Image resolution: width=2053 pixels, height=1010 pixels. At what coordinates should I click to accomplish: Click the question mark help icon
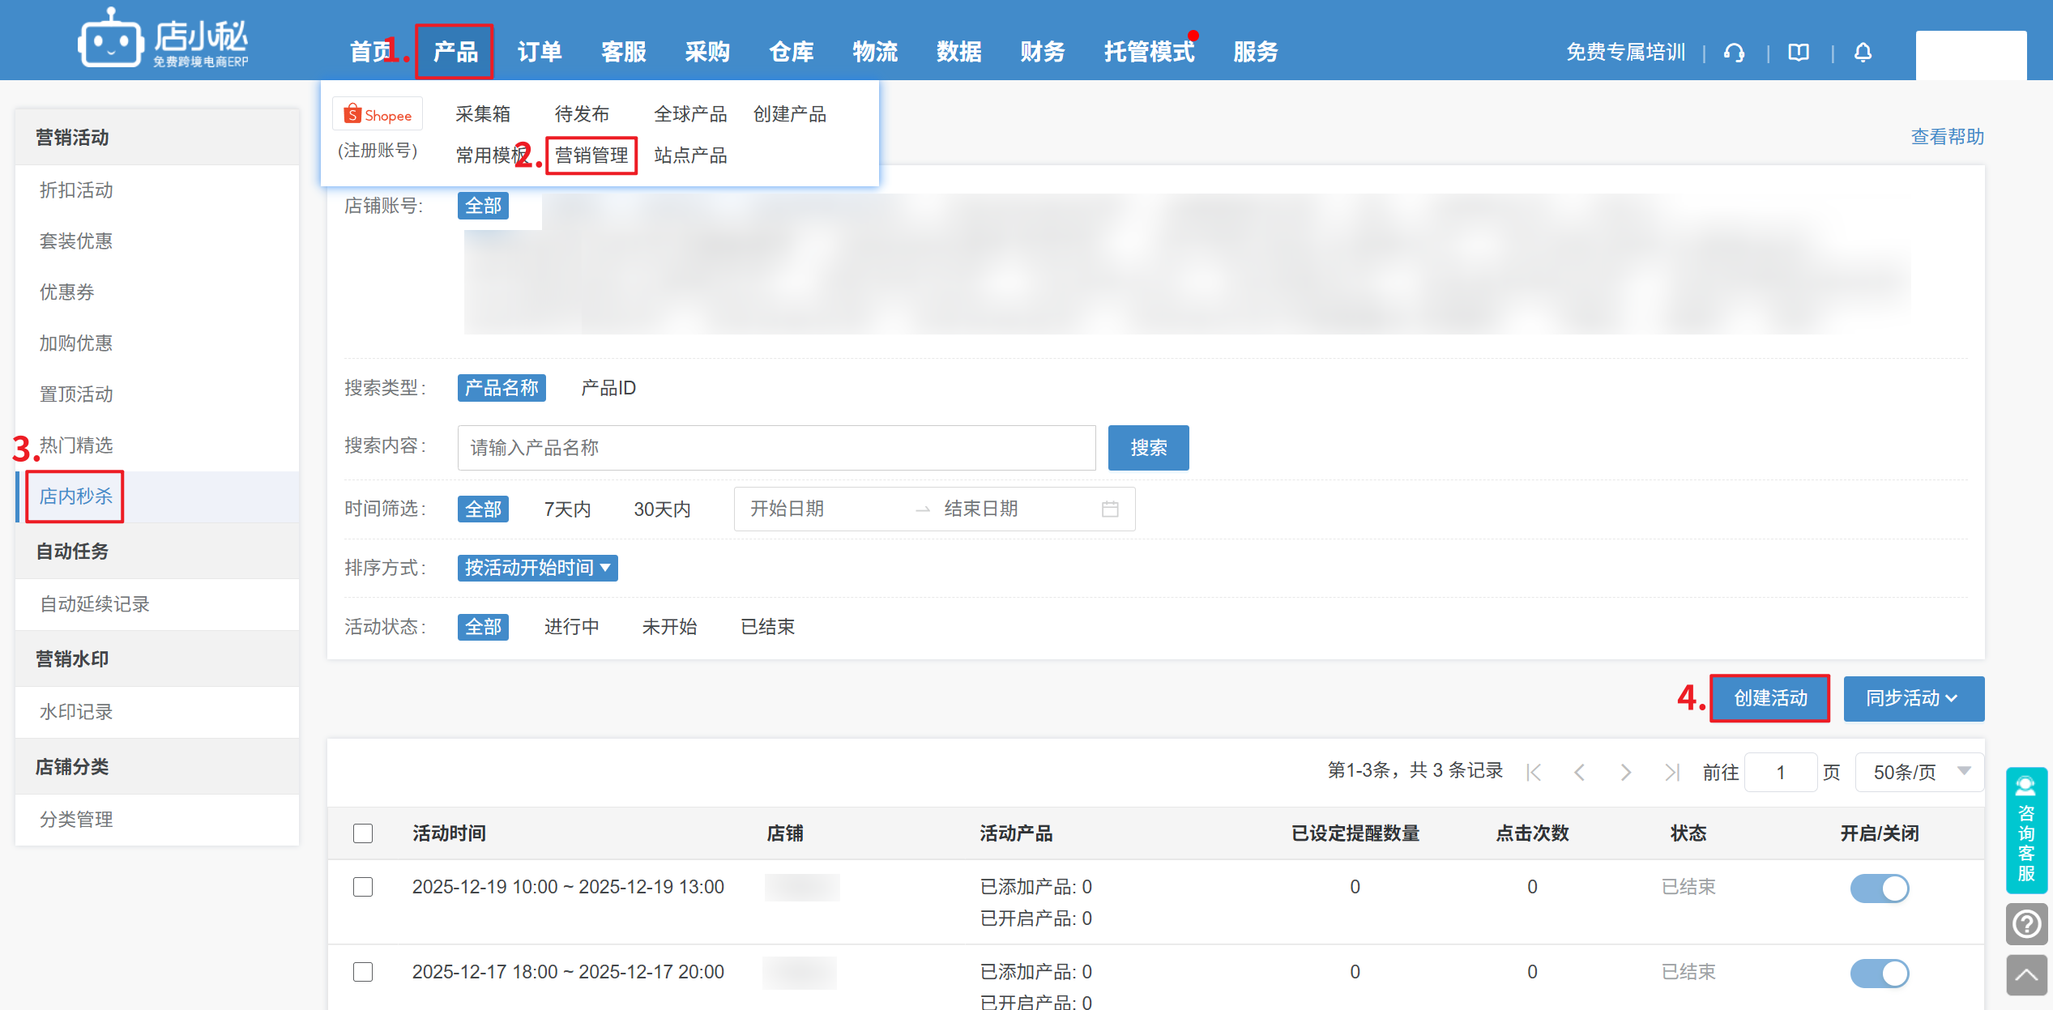[x=2026, y=923]
